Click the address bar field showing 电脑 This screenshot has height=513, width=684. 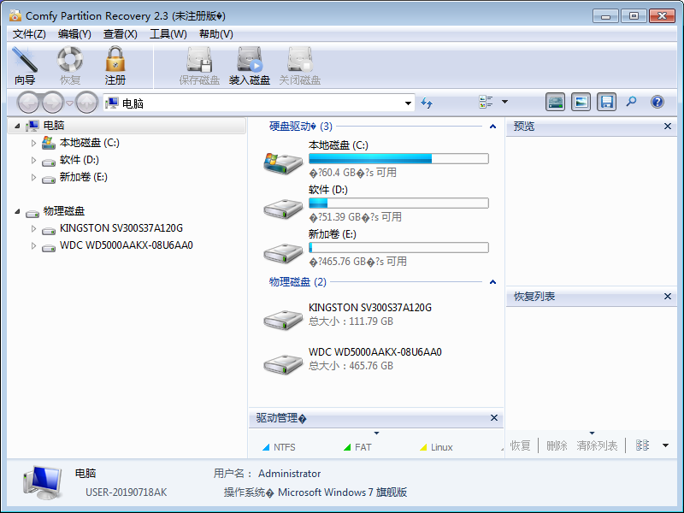point(259,103)
